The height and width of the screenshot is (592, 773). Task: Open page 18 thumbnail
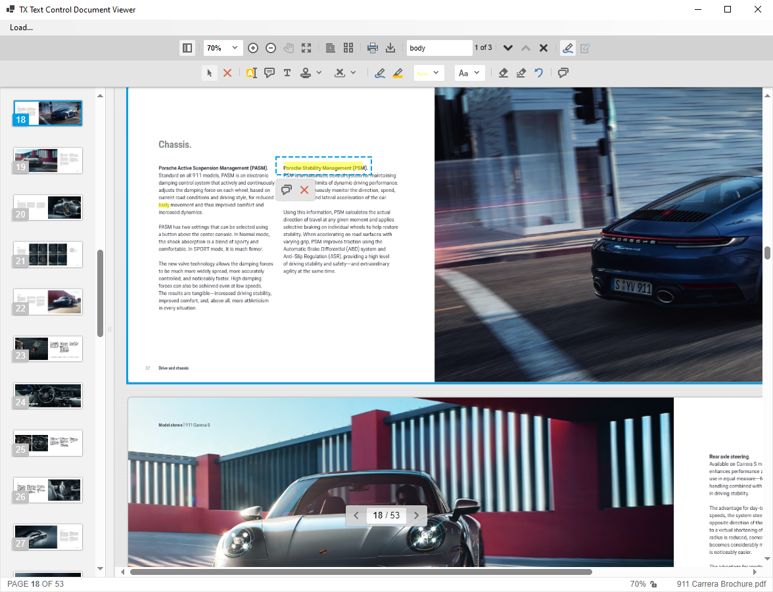pos(48,113)
